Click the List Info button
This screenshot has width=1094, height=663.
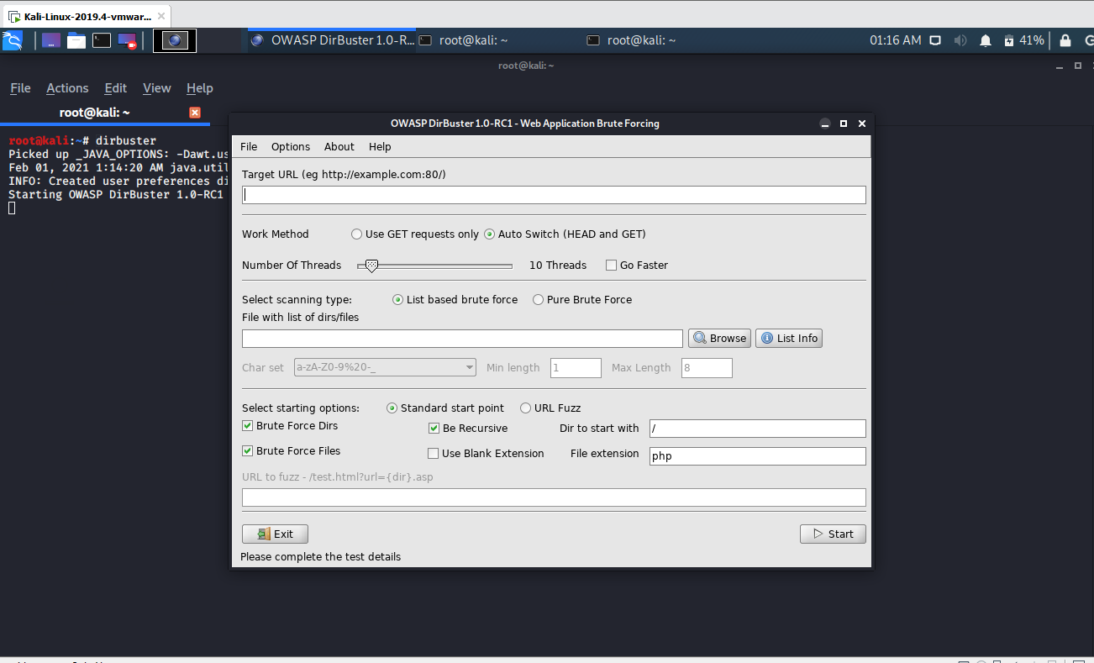click(x=789, y=338)
